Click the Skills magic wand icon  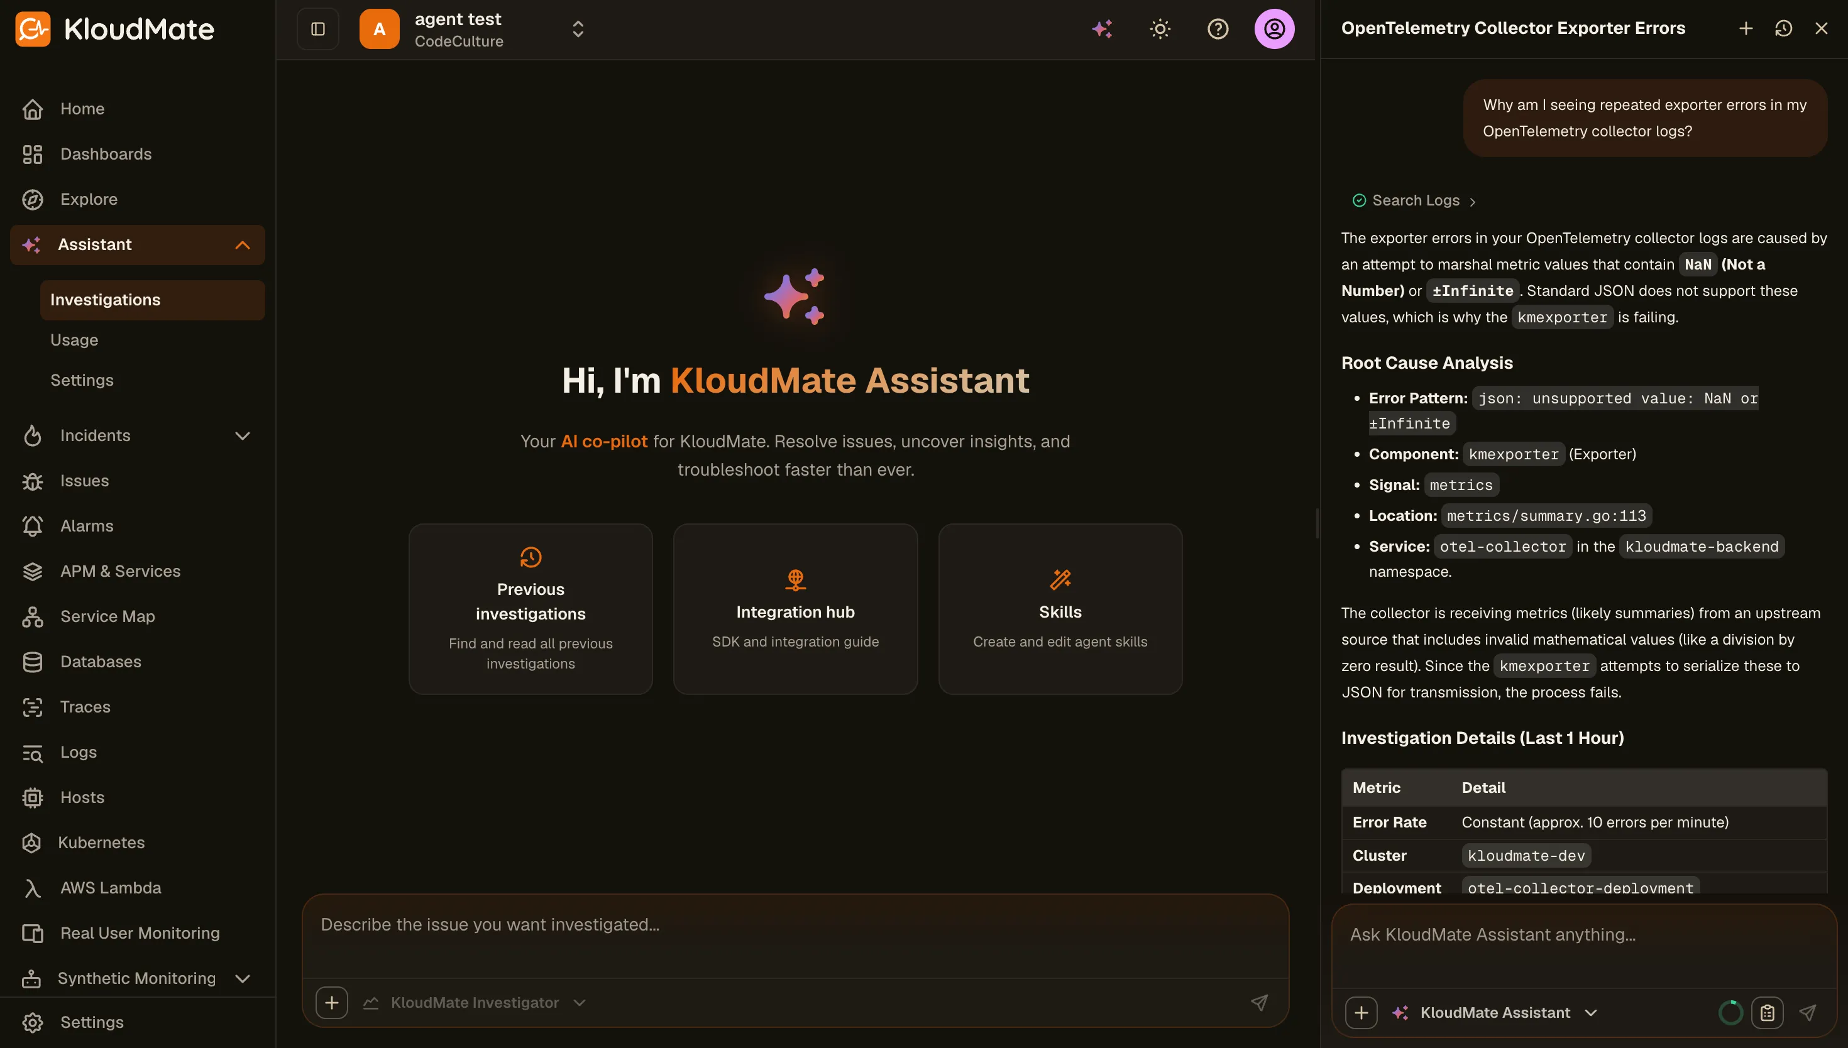point(1060,579)
